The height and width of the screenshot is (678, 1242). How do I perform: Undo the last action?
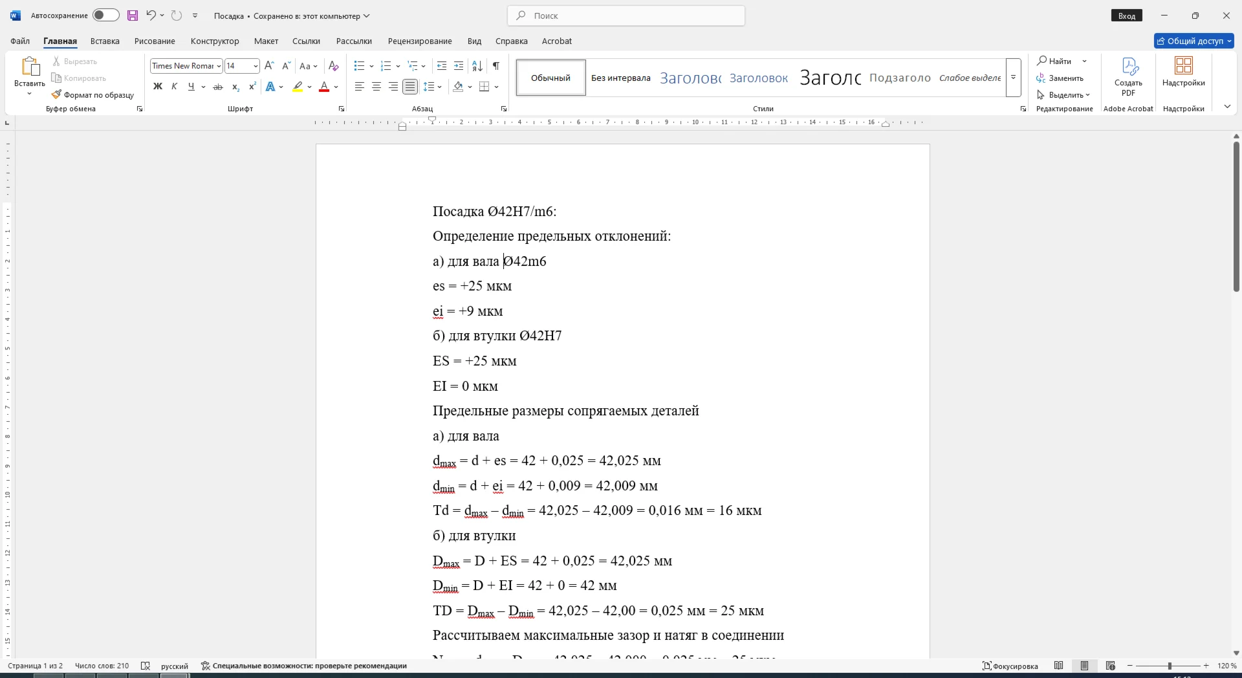tap(151, 16)
